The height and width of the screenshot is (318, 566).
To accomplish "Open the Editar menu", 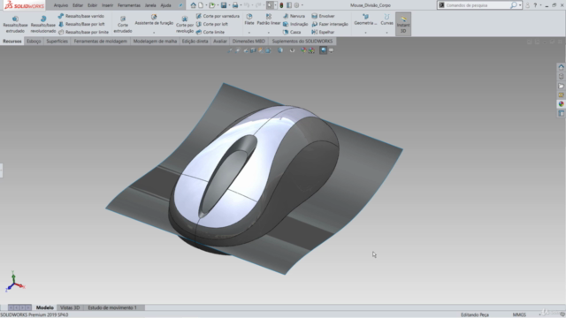I will pos(78,5).
